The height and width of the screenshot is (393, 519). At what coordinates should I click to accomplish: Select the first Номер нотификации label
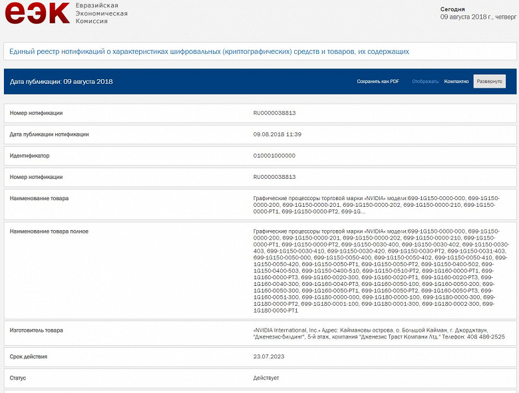(x=36, y=113)
